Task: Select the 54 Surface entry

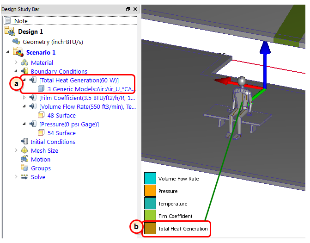Action: [61, 133]
